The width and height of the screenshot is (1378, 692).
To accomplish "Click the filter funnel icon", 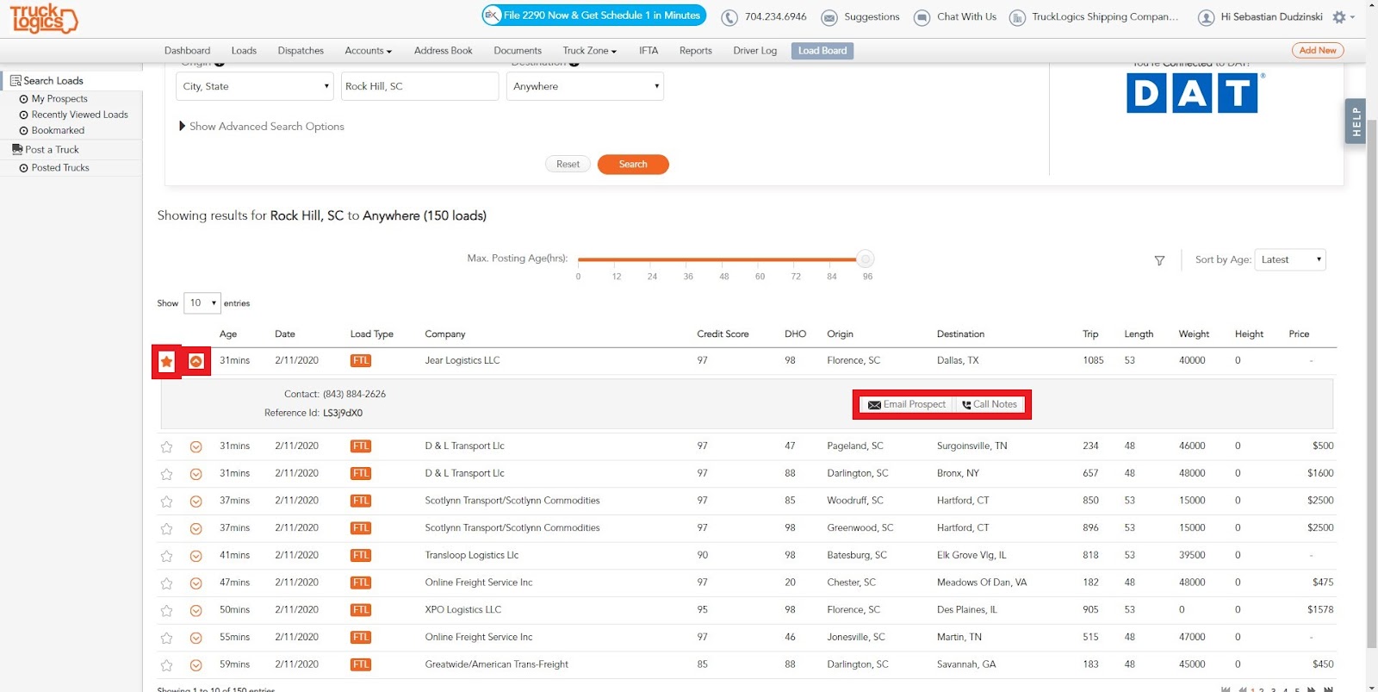I will tap(1159, 260).
